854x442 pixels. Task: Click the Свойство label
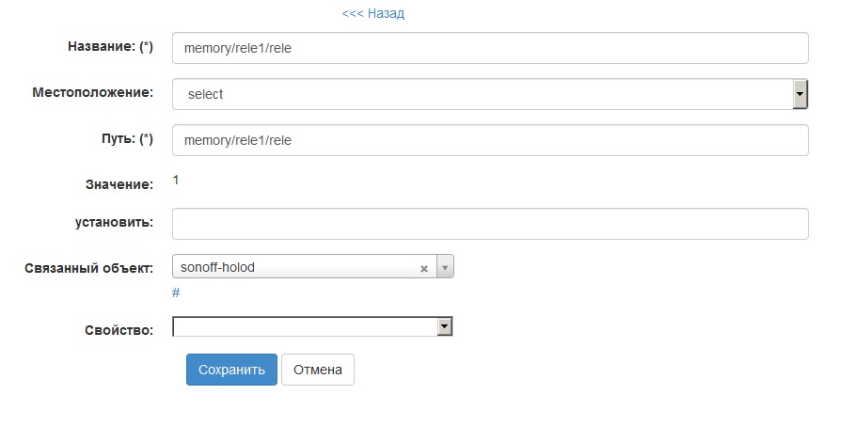point(119,330)
